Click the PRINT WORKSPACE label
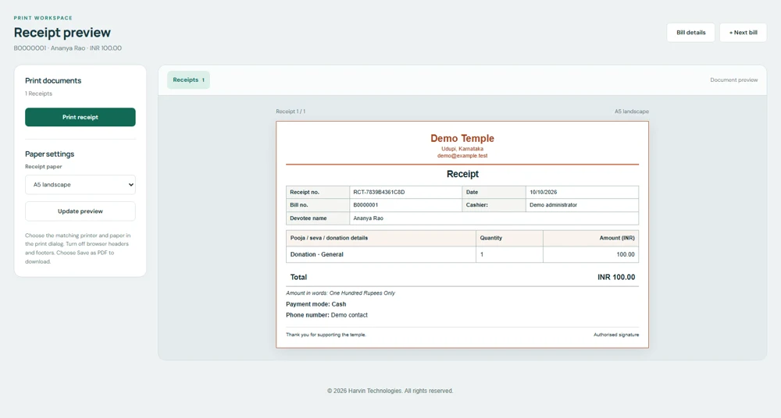Viewport: 781px width, 418px height. [x=43, y=18]
